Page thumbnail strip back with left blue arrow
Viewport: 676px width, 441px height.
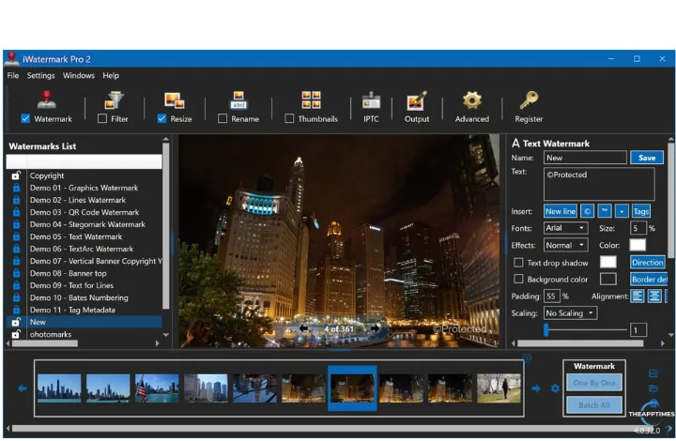pyautogui.click(x=23, y=388)
